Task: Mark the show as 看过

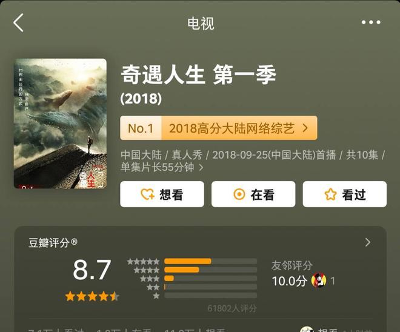Action: [345, 194]
